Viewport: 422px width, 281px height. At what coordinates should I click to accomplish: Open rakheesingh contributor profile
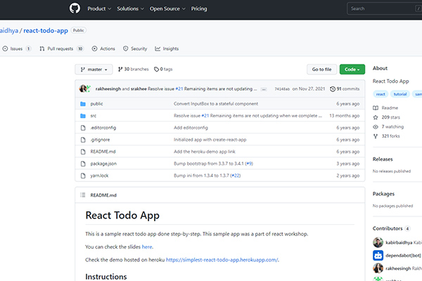tap(398, 268)
